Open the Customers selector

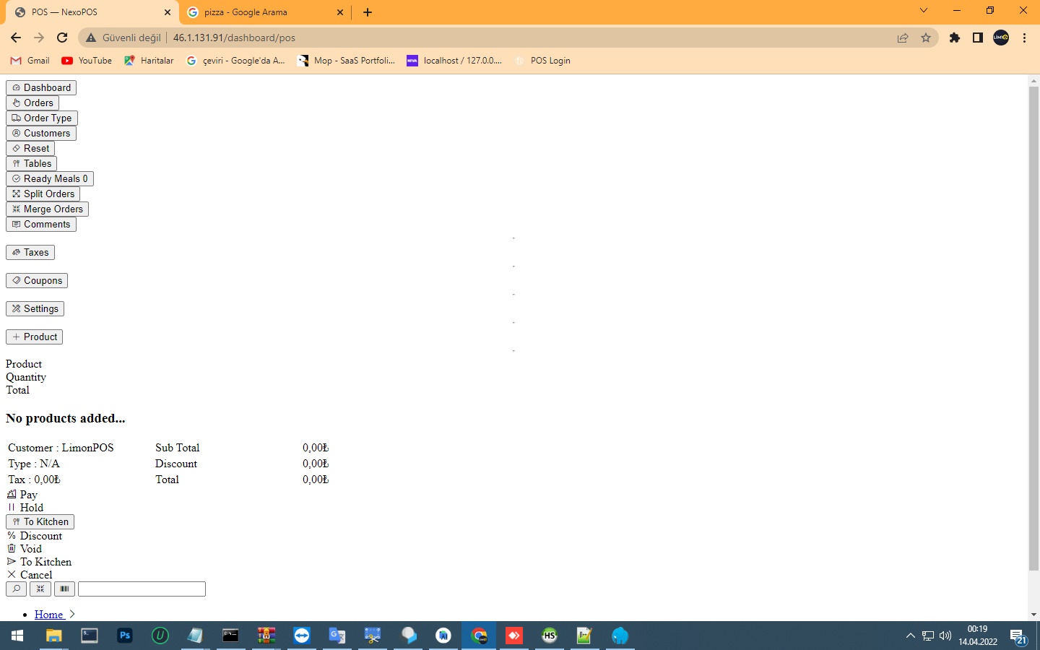(x=41, y=133)
